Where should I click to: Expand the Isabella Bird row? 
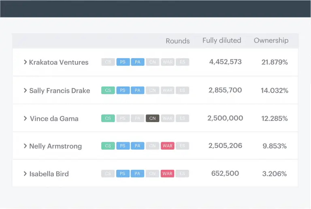pos(25,174)
